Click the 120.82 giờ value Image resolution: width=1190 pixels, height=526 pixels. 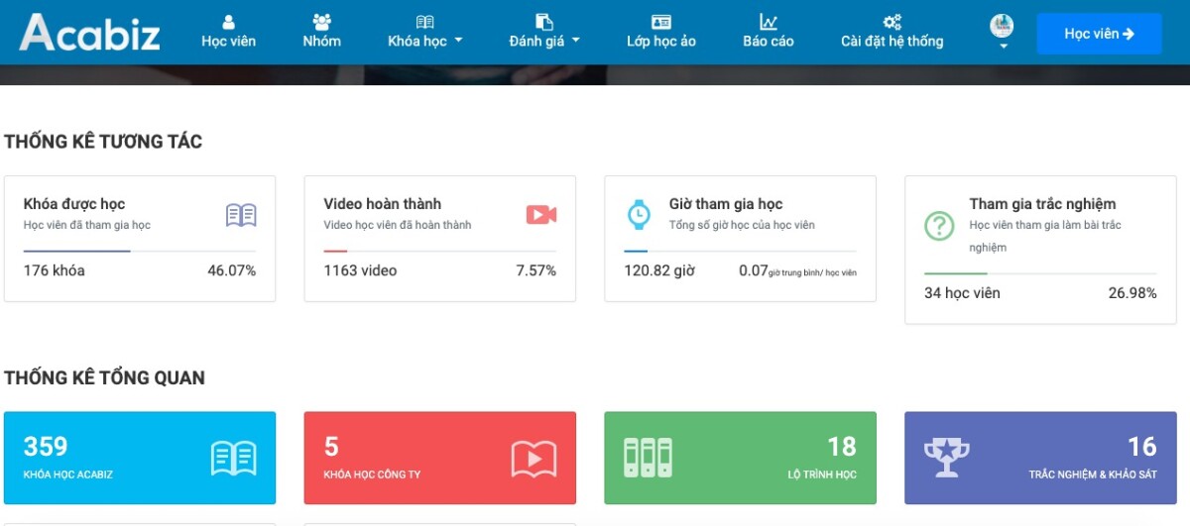click(x=660, y=270)
